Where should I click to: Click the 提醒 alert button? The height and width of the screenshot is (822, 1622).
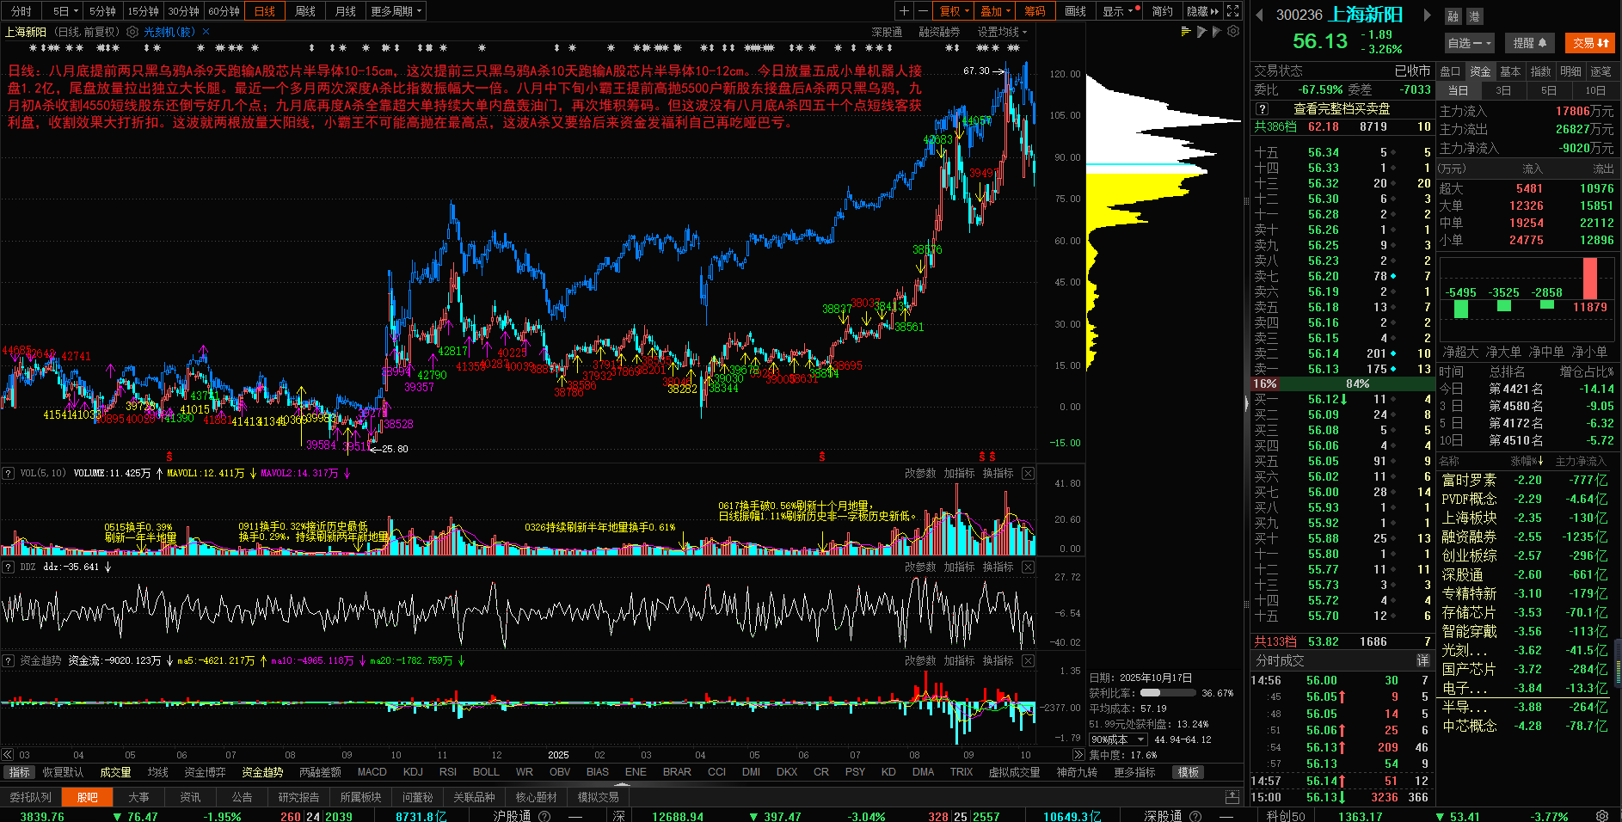coord(1530,43)
